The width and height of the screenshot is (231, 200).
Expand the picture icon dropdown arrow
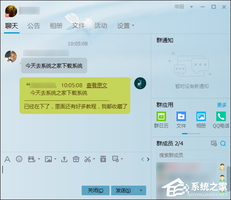pyautogui.click(x=55, y=159)
